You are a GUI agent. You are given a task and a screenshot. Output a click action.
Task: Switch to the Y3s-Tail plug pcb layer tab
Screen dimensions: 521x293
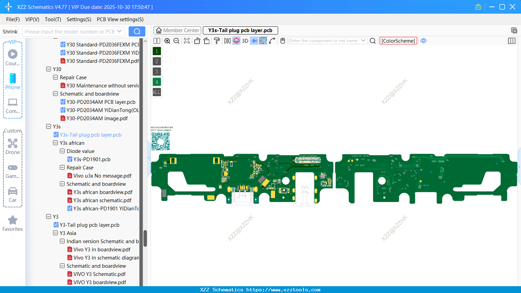[240, 30]
